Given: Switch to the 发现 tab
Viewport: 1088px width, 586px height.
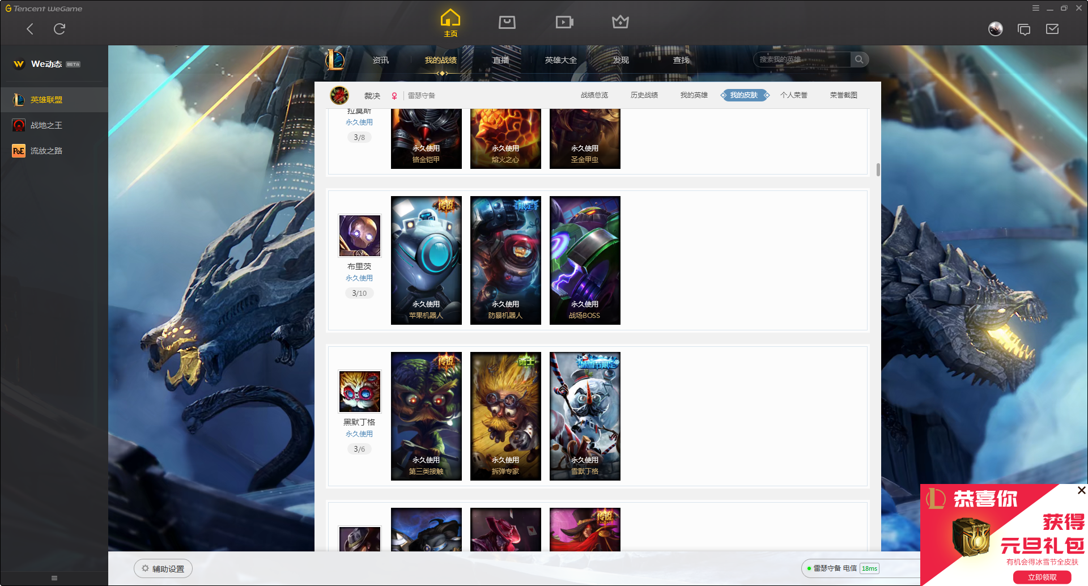Looking at the screenshot, I should click(621, 60).
